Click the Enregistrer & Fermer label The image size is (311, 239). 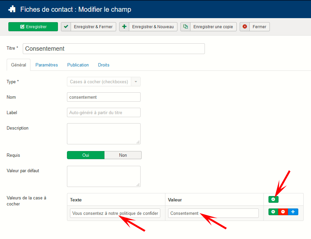click(x=93, y=27)
